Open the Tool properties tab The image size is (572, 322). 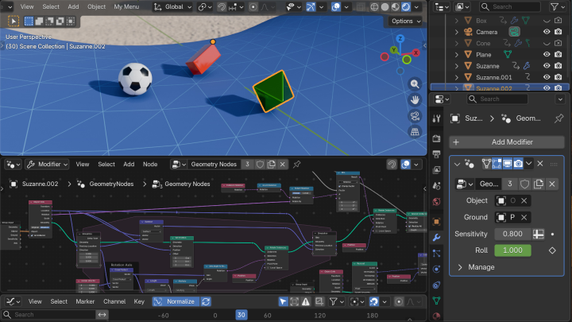point(436,118)
